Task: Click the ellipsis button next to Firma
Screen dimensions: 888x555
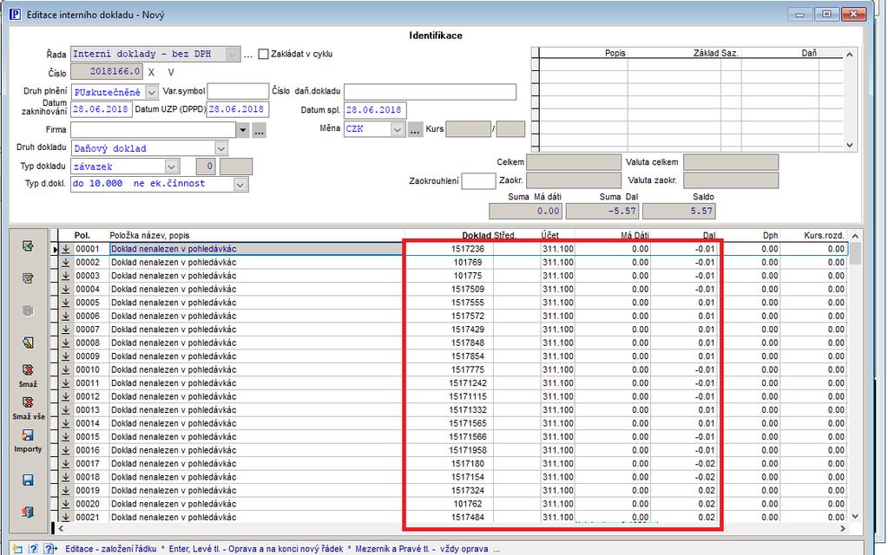Action: 260,130
